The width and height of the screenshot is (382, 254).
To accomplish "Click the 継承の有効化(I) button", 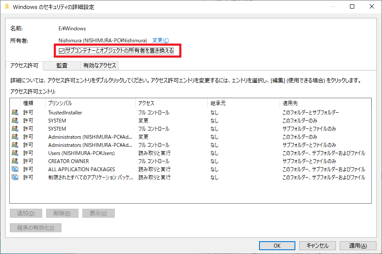I will [35, 228].
